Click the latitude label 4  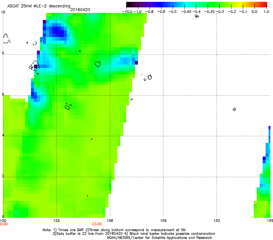[3, 135]
